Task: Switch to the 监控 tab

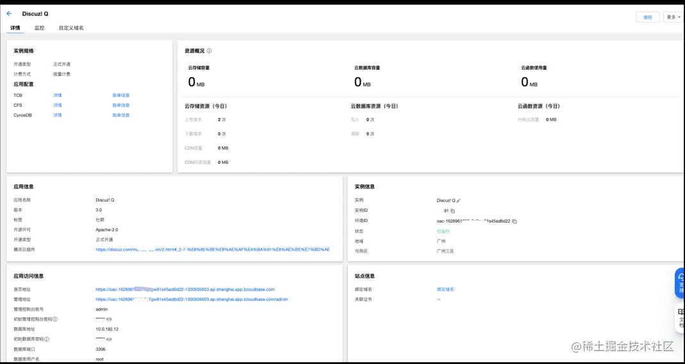Action: 39,28
